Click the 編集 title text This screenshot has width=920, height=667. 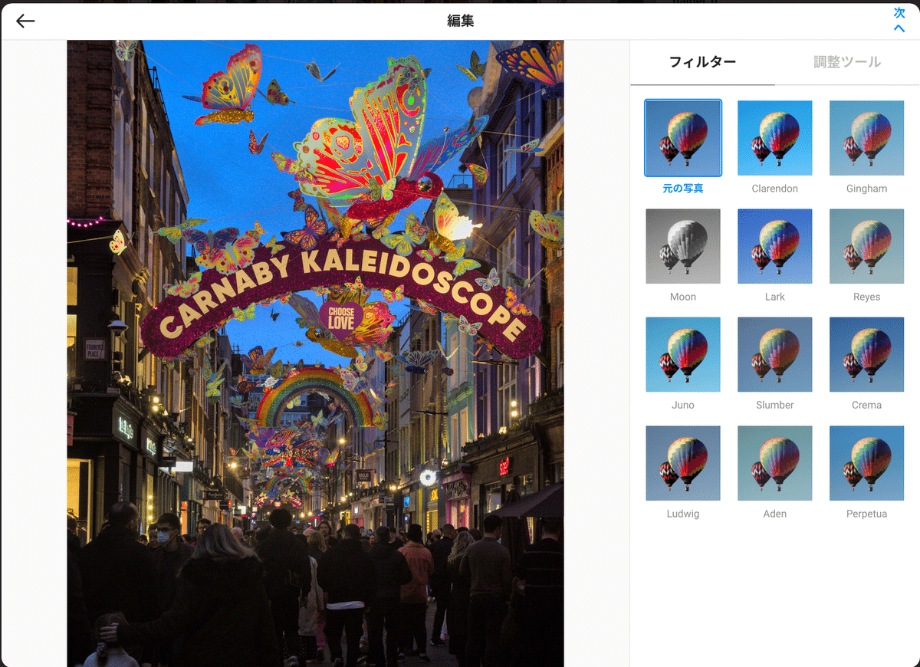(461, 21)
